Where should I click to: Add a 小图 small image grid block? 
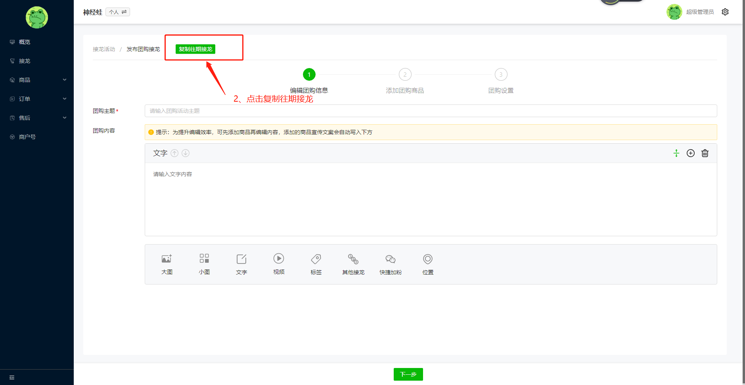click(x=204, y=264)
